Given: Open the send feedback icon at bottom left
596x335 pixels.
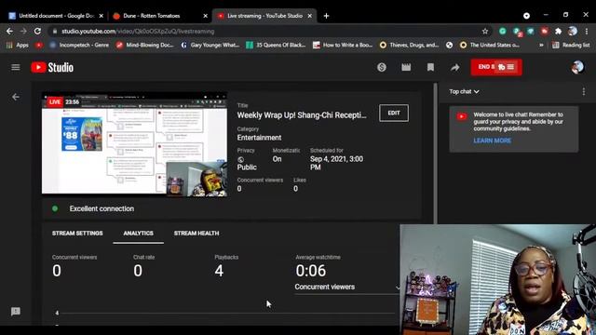Looking at the screenshot, I should tap(16, 312).
